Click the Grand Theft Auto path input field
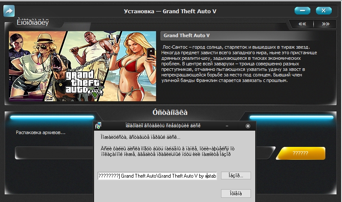This screenshot has height=202, width=342. (x=157, y=176)
